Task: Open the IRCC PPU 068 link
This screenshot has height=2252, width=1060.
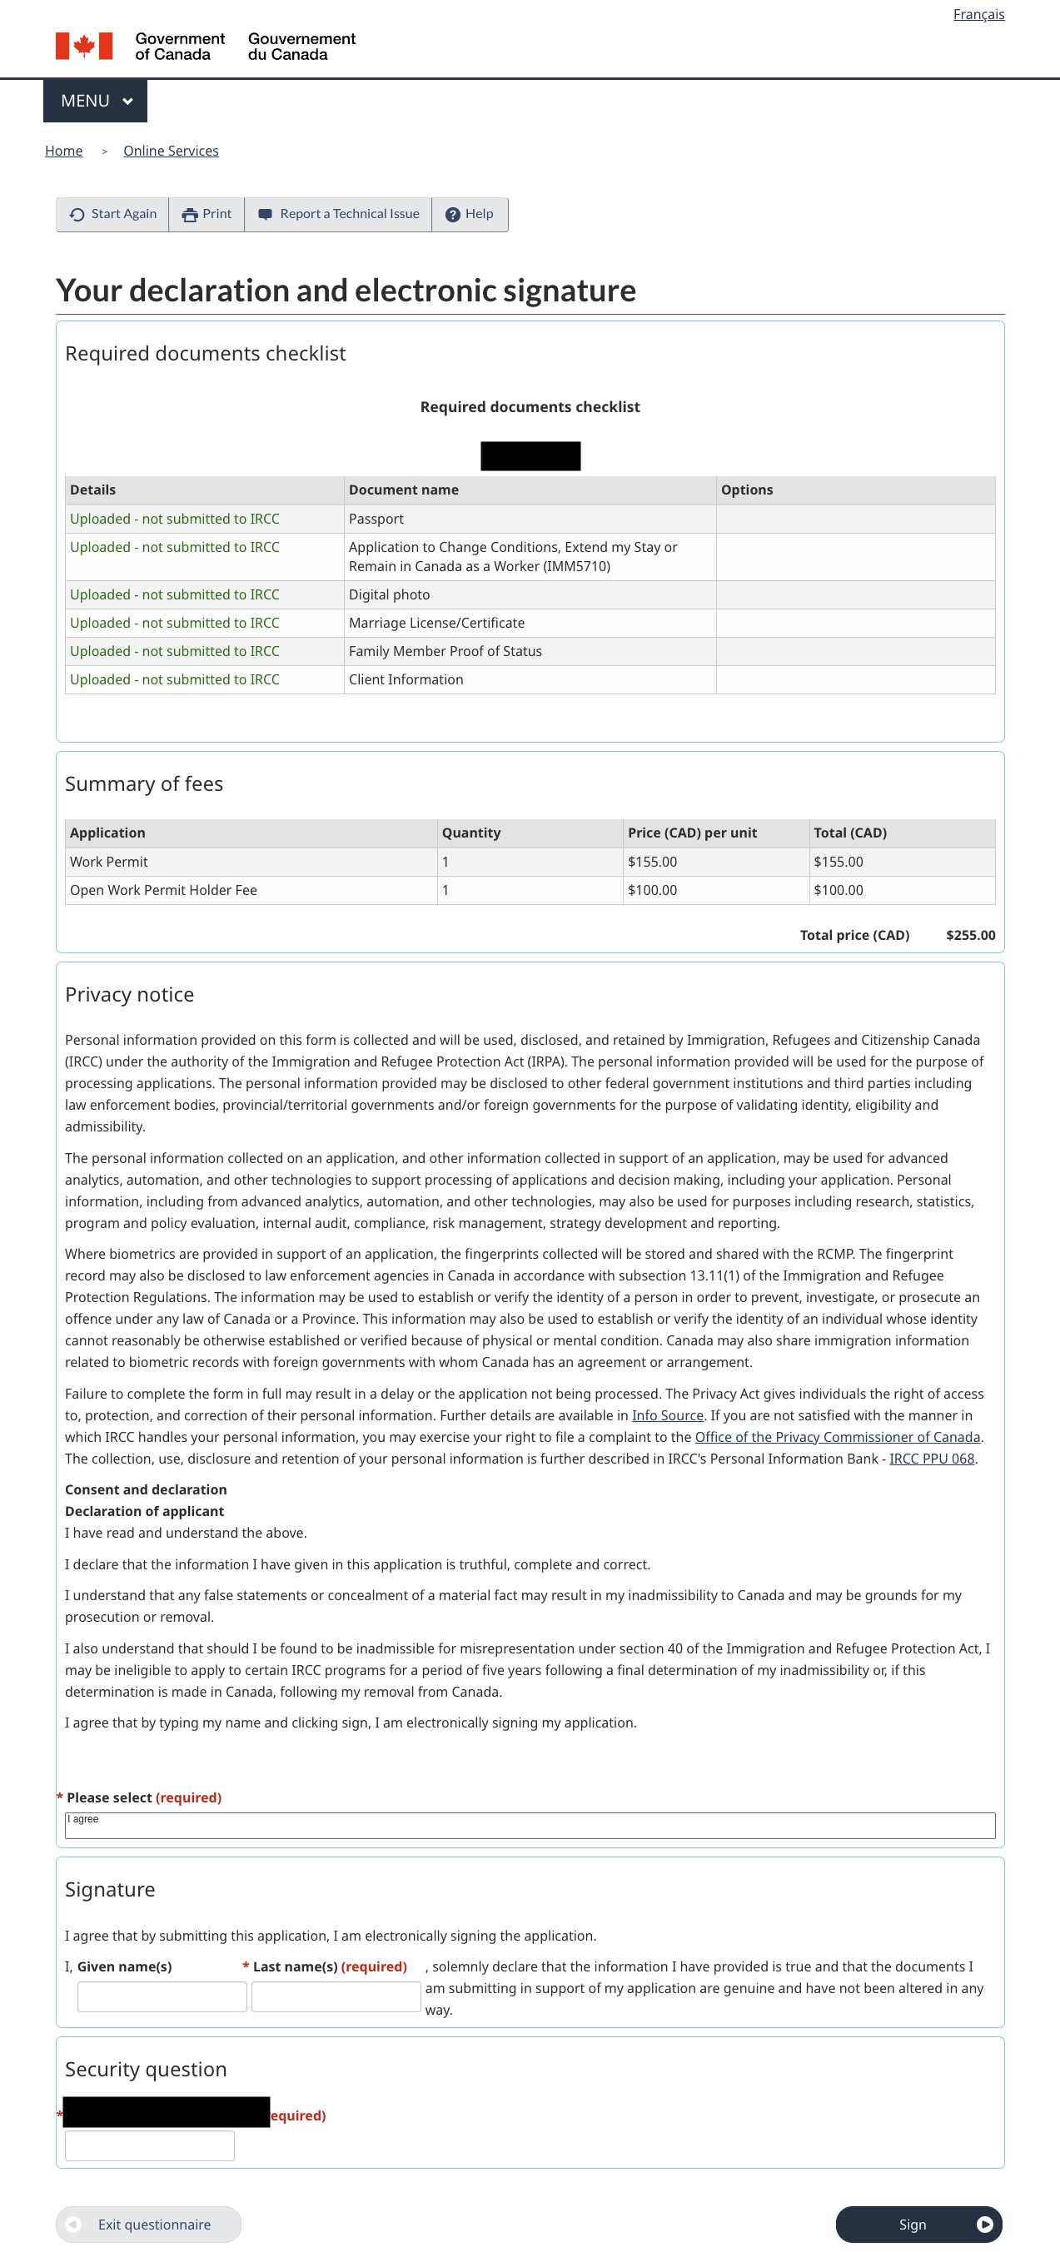Action: 931,1459
